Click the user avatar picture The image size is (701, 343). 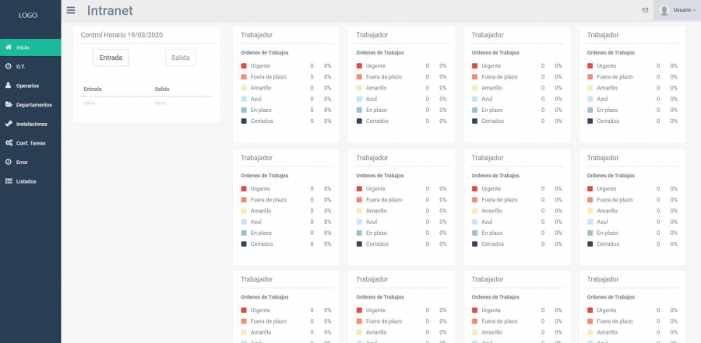[x=664, y=10]
